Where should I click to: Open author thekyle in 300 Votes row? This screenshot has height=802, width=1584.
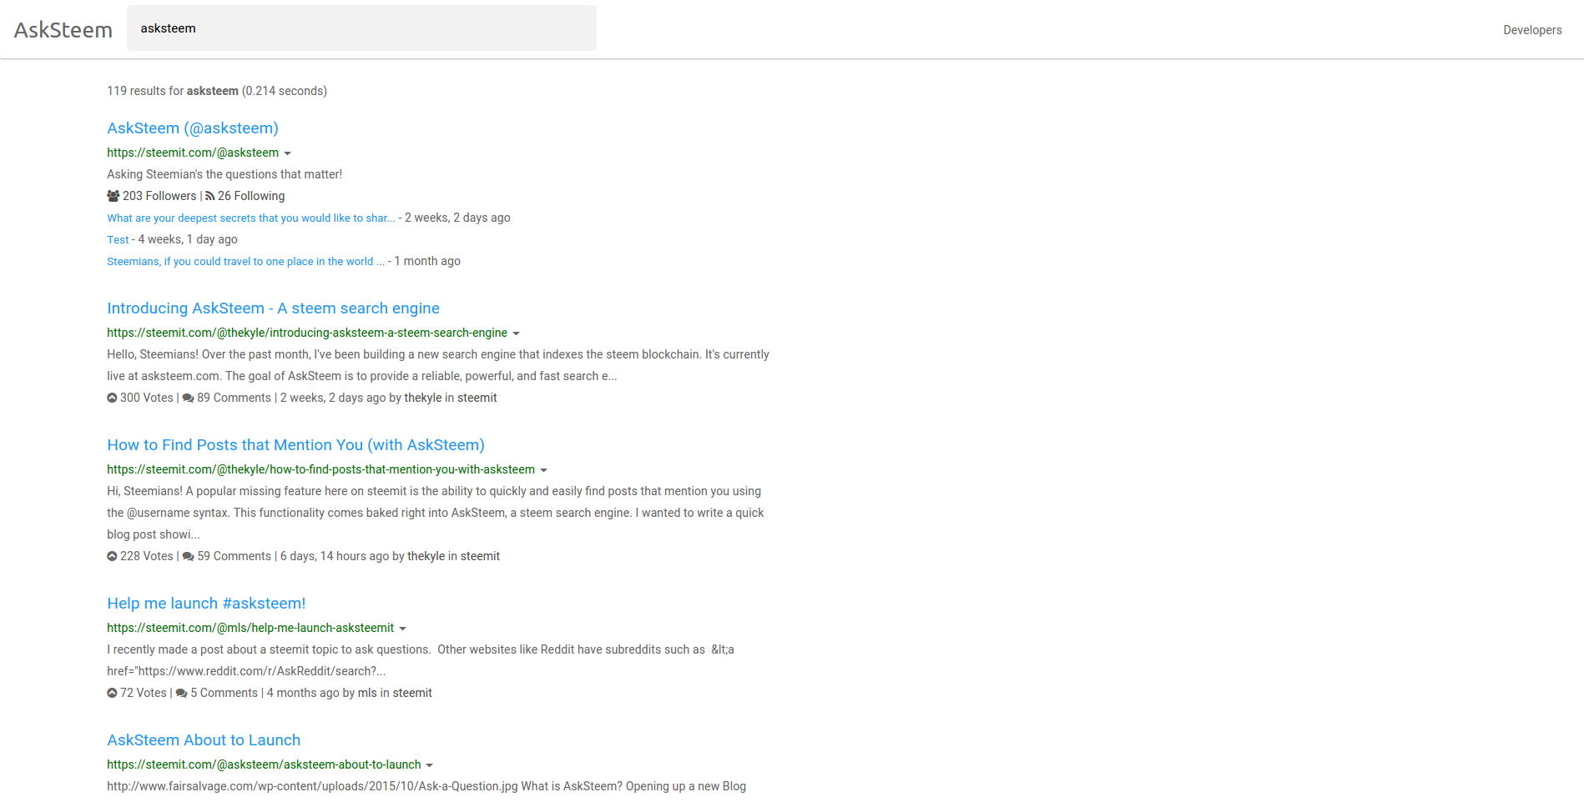tap(423, 398)
